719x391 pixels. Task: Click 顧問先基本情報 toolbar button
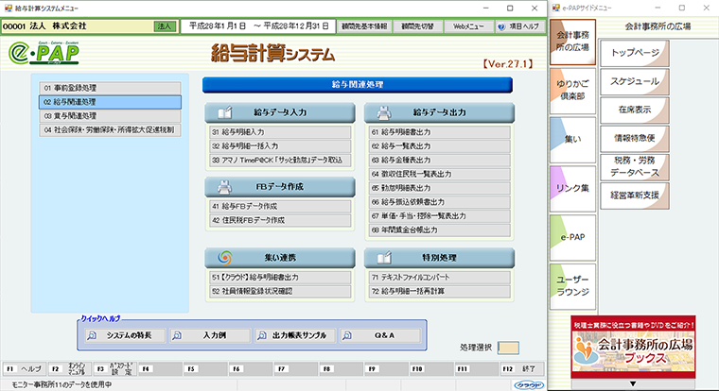pyautogui.click(x=364, y=26)
